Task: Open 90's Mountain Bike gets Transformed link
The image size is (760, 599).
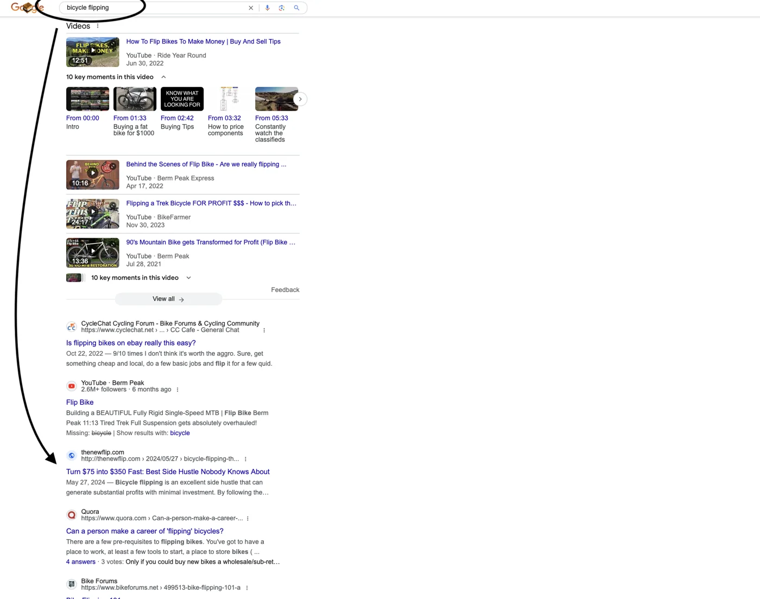Action: 211,243
